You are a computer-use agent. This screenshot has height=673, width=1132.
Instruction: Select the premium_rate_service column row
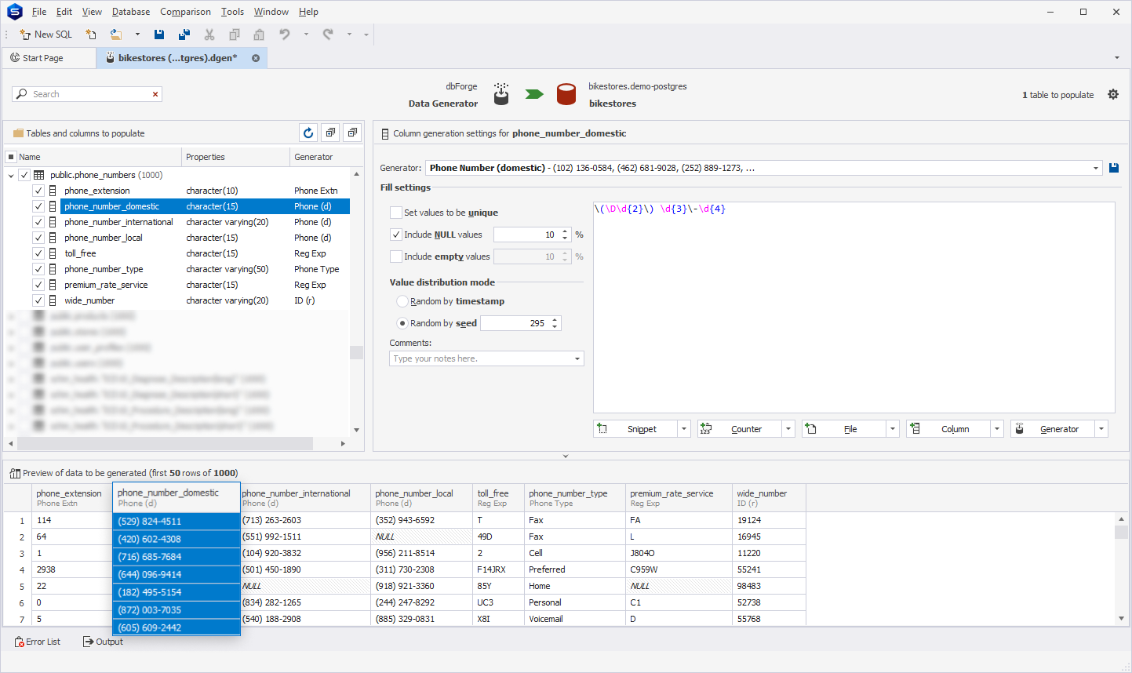(x=205, y=285)
